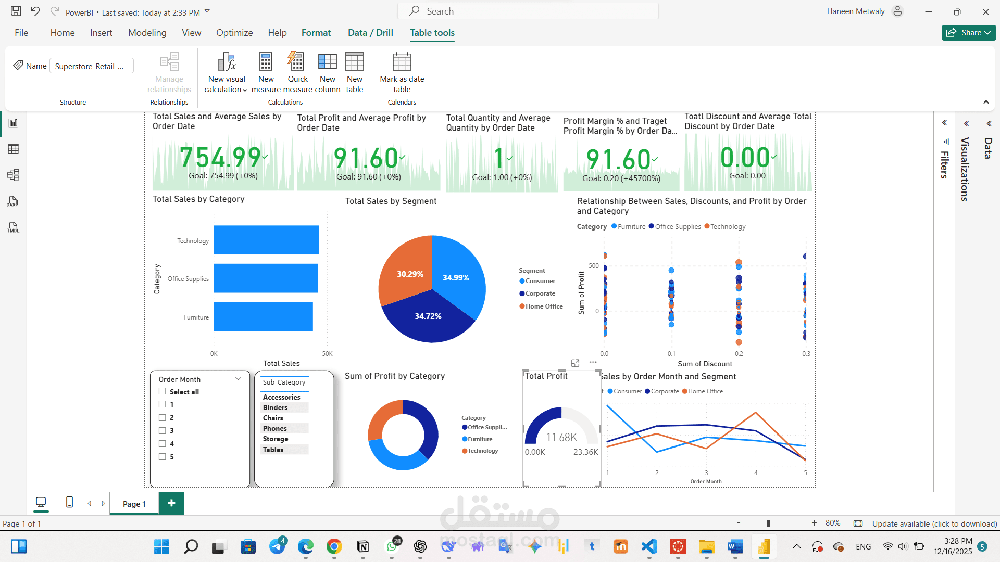Switch to the Data / Drill tab
Image resolution: width=1000 pixels, height=562 pixels.
370,33
